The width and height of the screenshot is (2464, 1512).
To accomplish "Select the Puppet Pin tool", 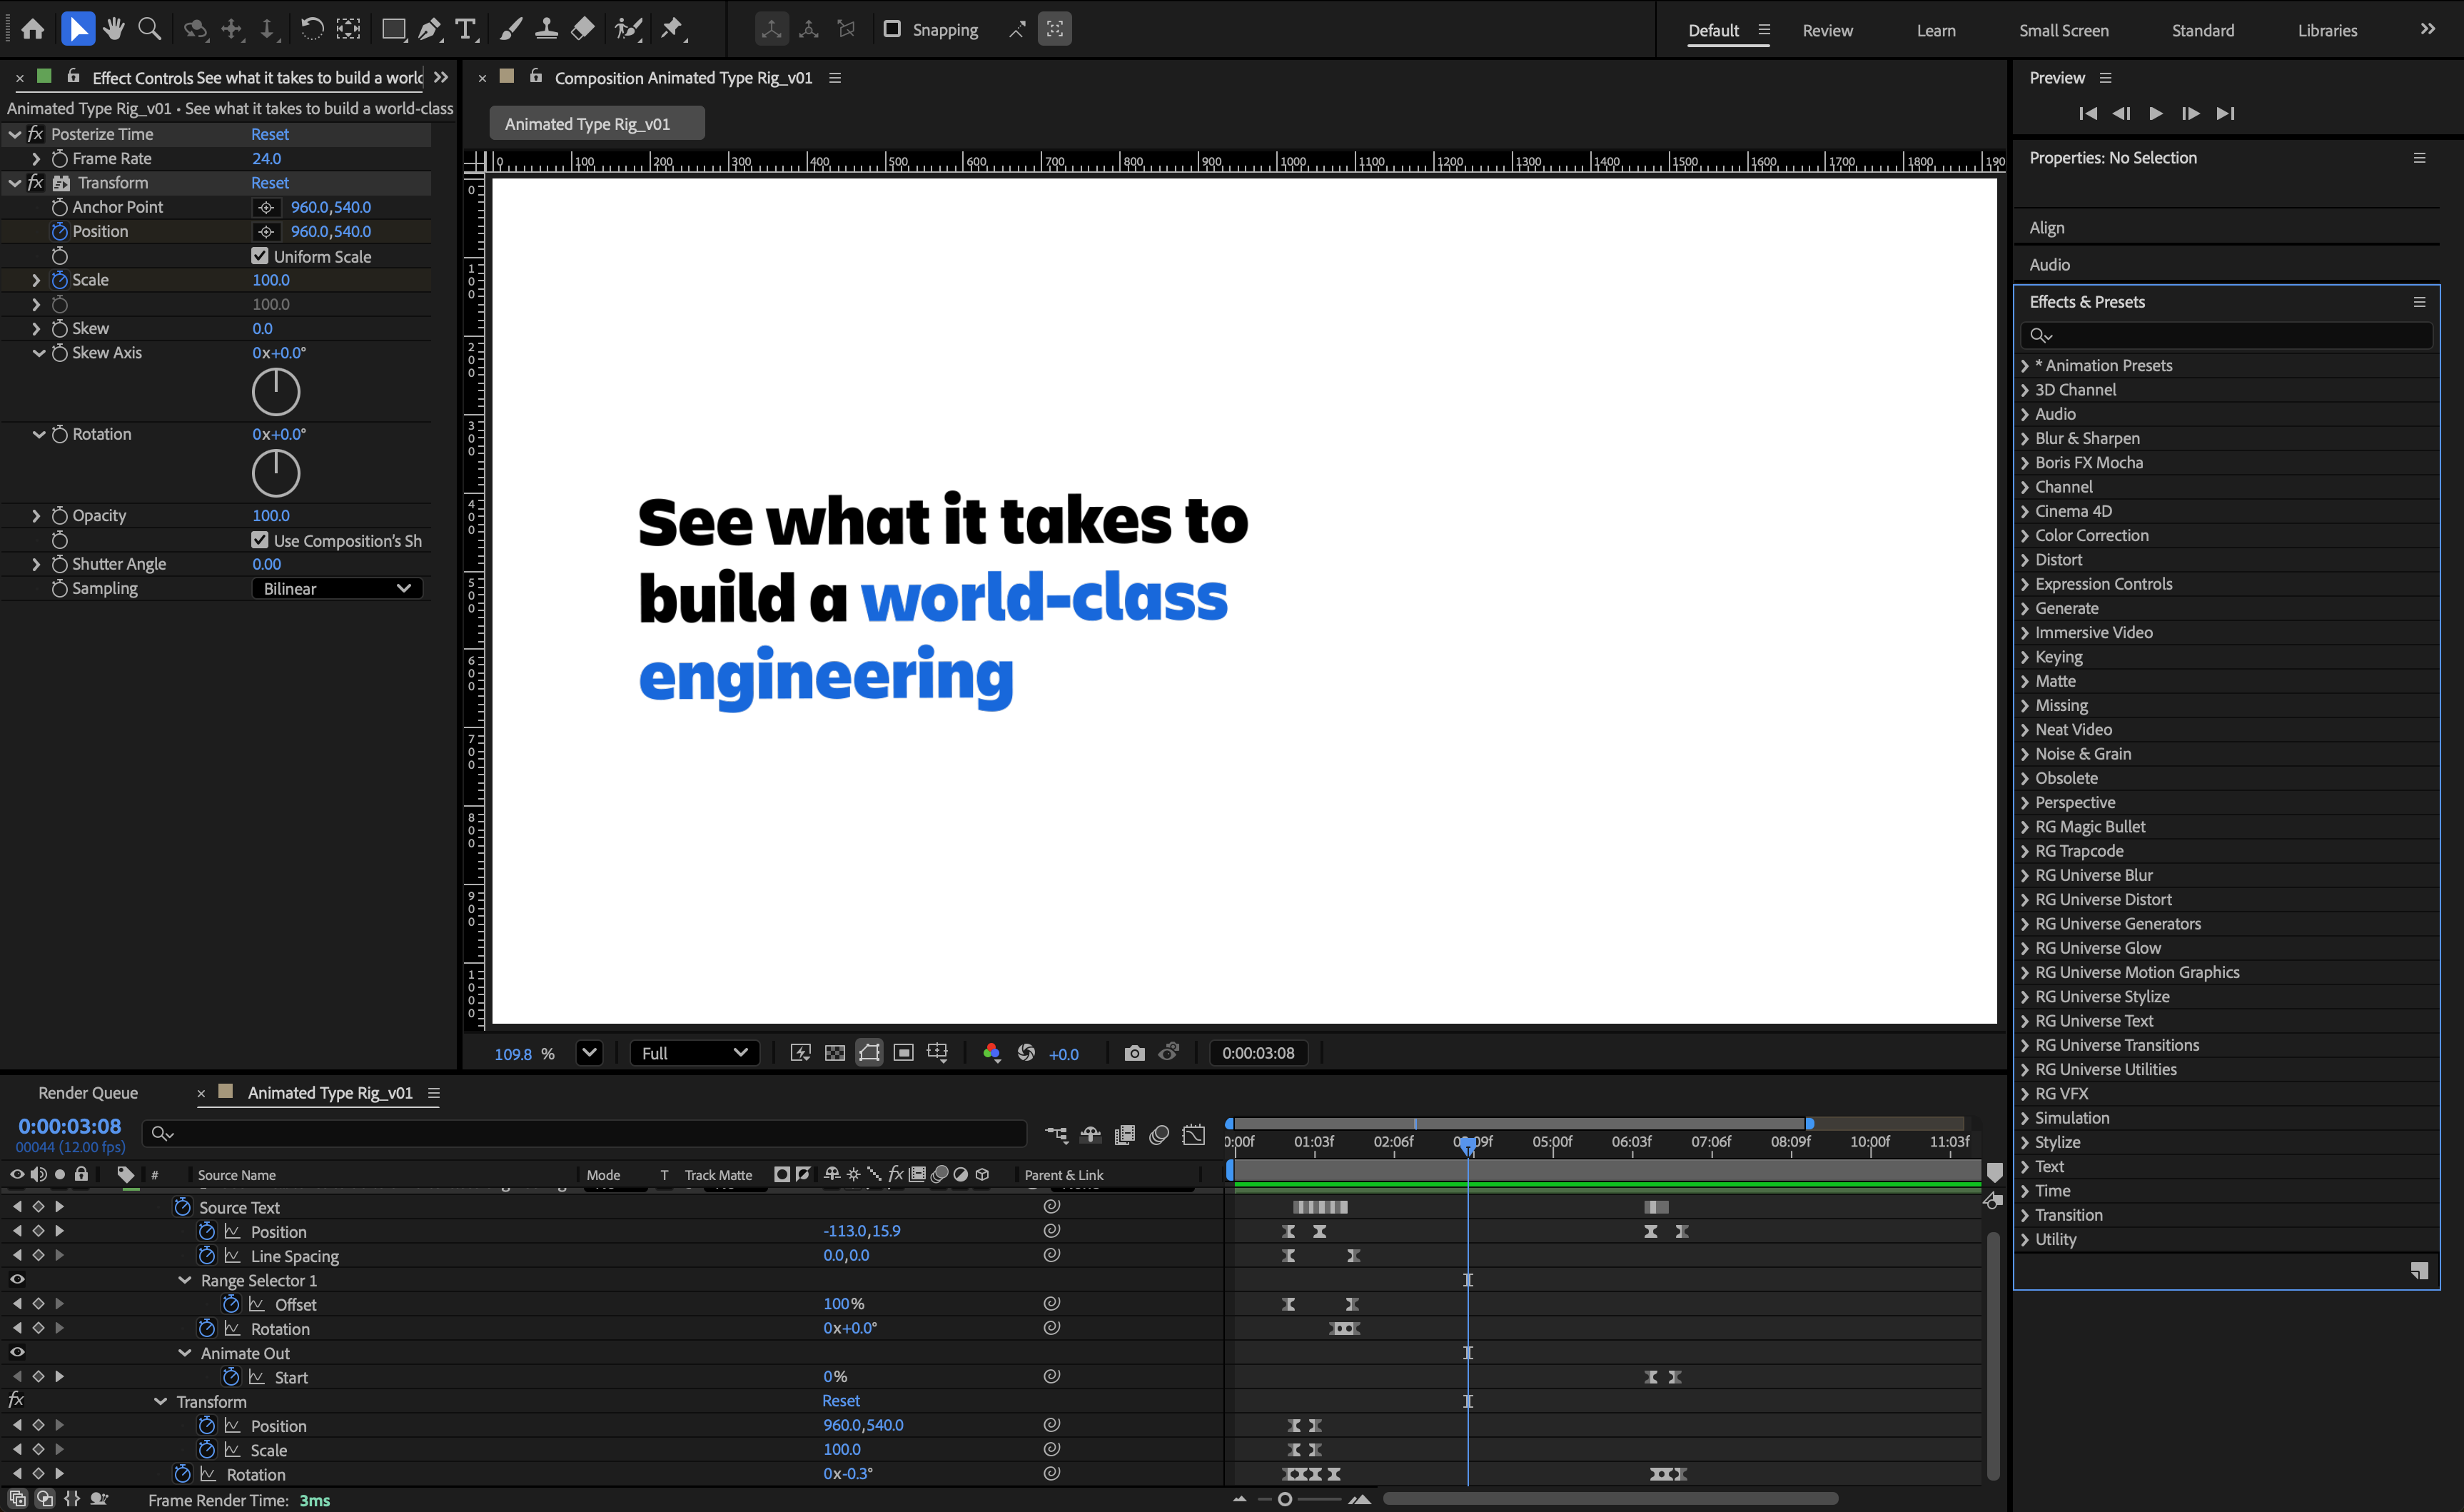I will [671, 29].
